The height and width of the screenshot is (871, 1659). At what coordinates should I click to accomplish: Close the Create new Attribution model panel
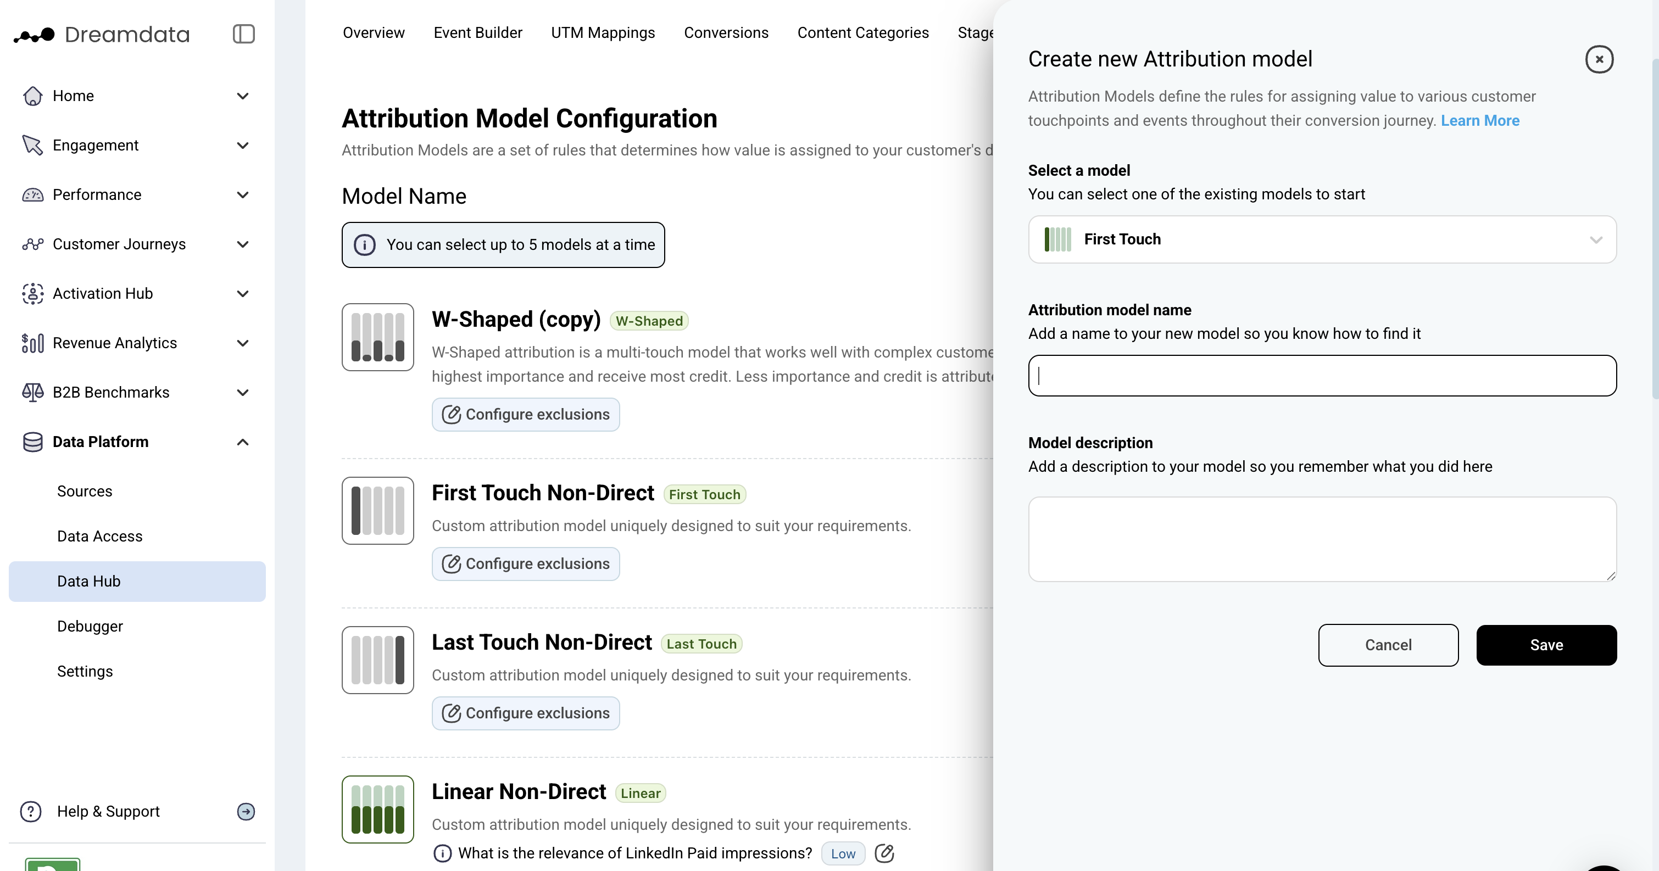pos(1599,59)
